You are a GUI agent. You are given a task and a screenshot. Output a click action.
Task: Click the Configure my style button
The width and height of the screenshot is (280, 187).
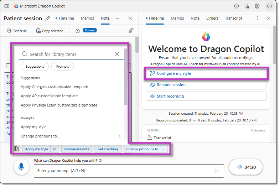[x=206, y=73]
